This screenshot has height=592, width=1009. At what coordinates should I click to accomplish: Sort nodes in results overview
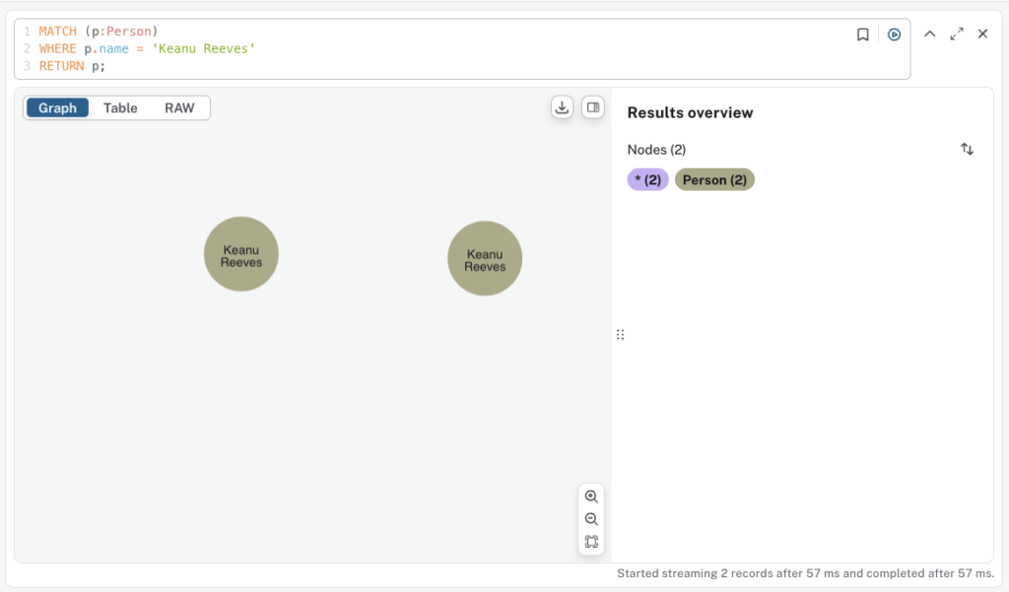pos(967,150)
